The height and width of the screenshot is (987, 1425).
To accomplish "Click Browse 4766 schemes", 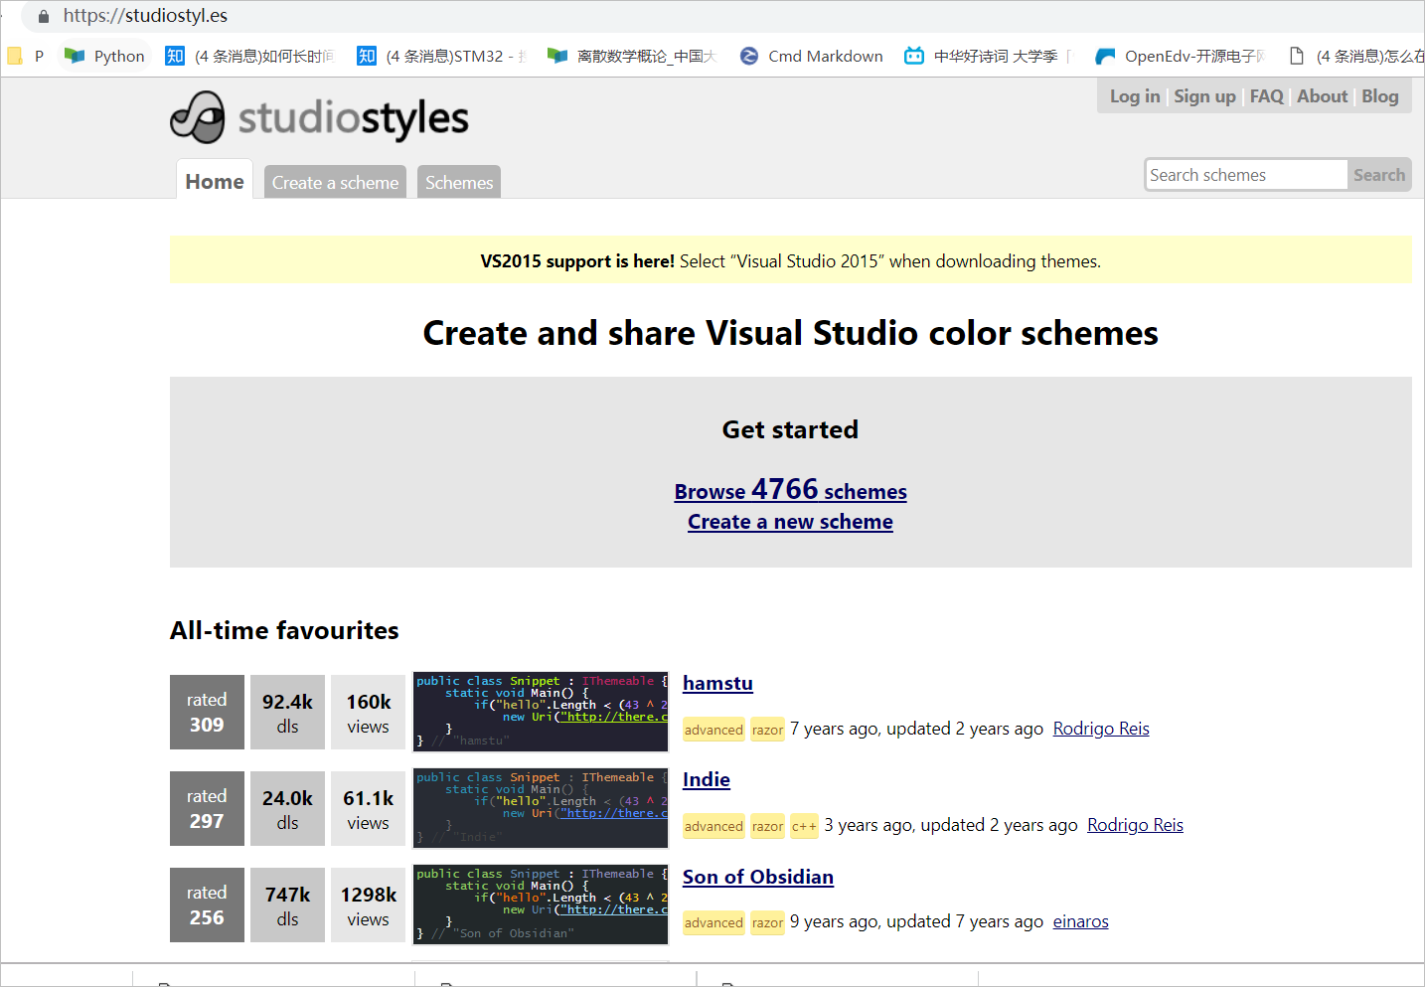I will pyautogui.click(x=790, y=490).
